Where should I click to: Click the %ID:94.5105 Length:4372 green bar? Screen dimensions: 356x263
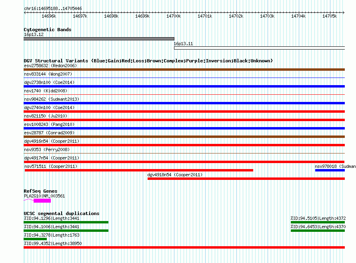318,222
